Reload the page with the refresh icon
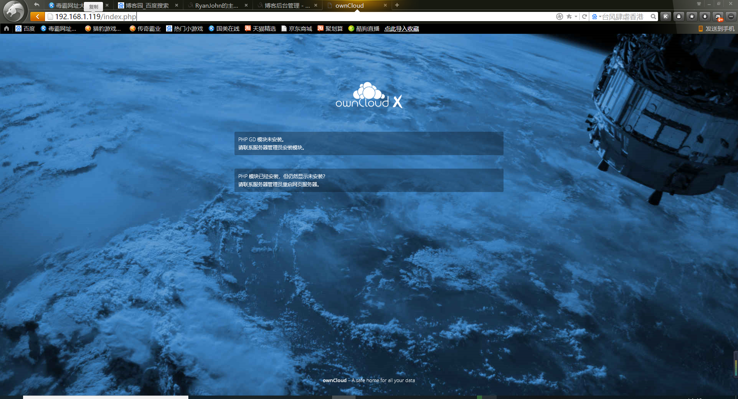Screen dimensions: 738x399 tap(585, 17)
